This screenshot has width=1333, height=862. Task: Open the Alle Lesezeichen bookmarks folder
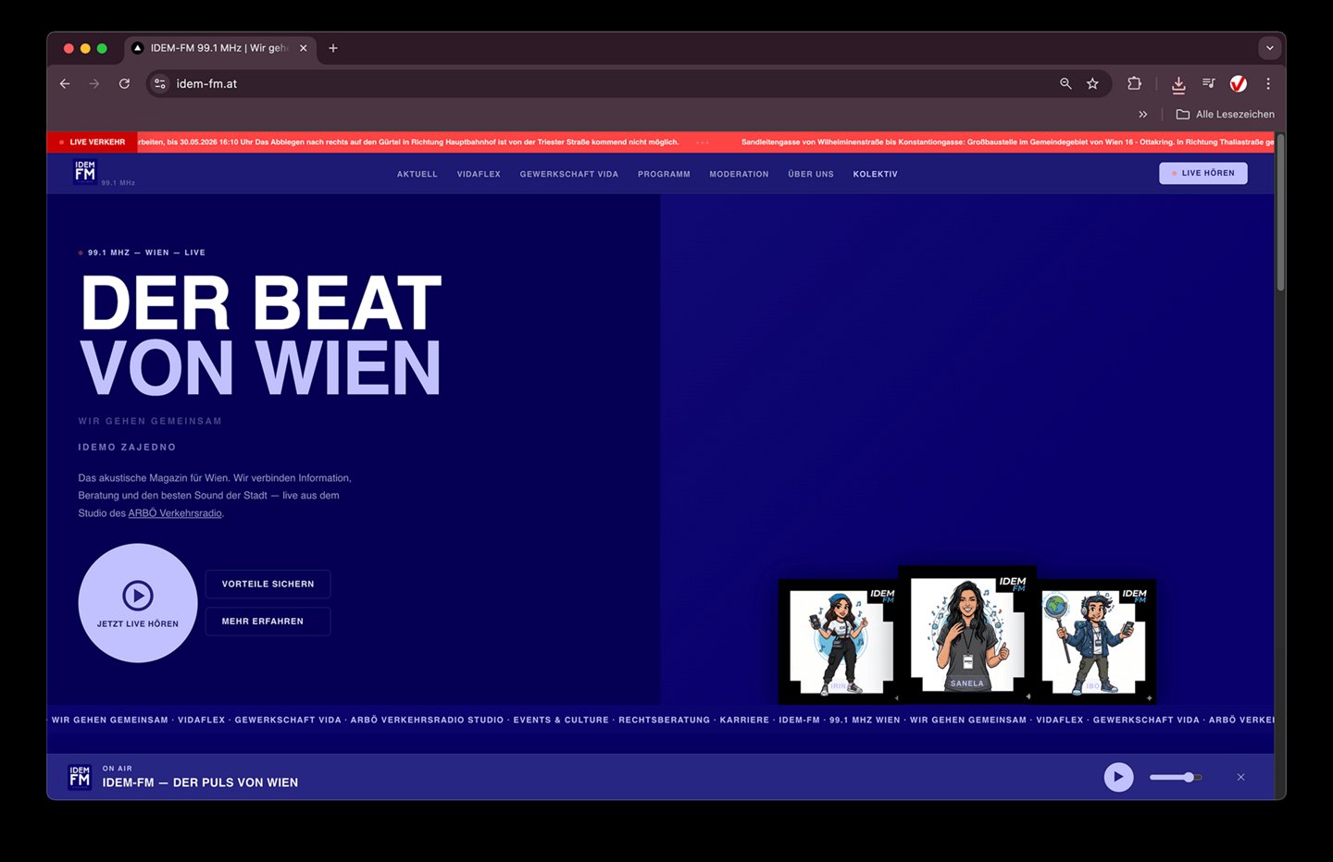[x=1225, y=114]
